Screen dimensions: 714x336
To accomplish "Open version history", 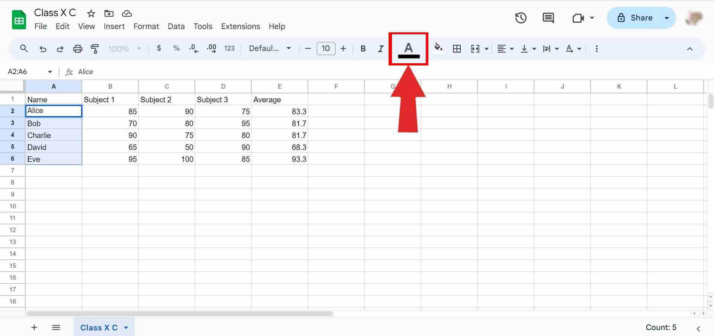I will [x=521, y=17].
